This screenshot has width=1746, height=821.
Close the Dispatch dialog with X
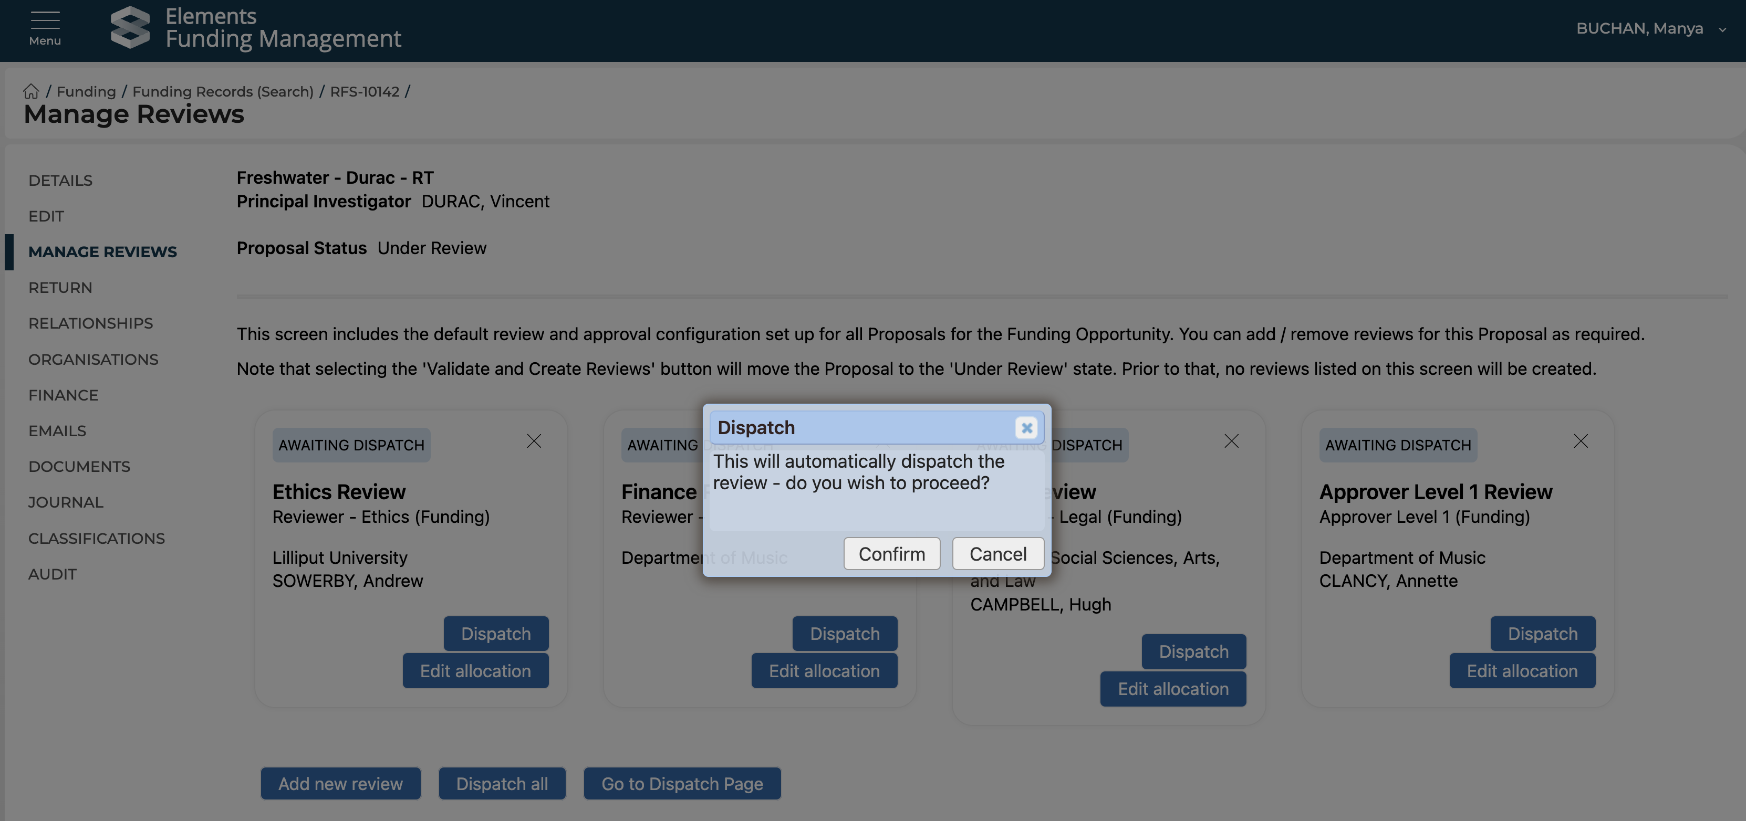[x=1026, y=427]
